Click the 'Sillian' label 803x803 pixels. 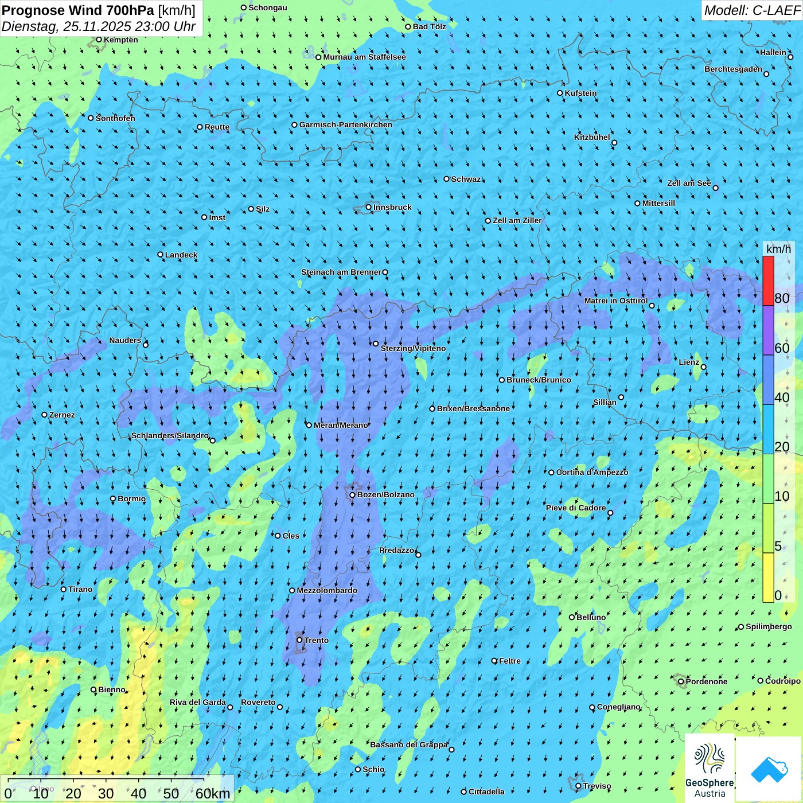click(x=605, y=402)
